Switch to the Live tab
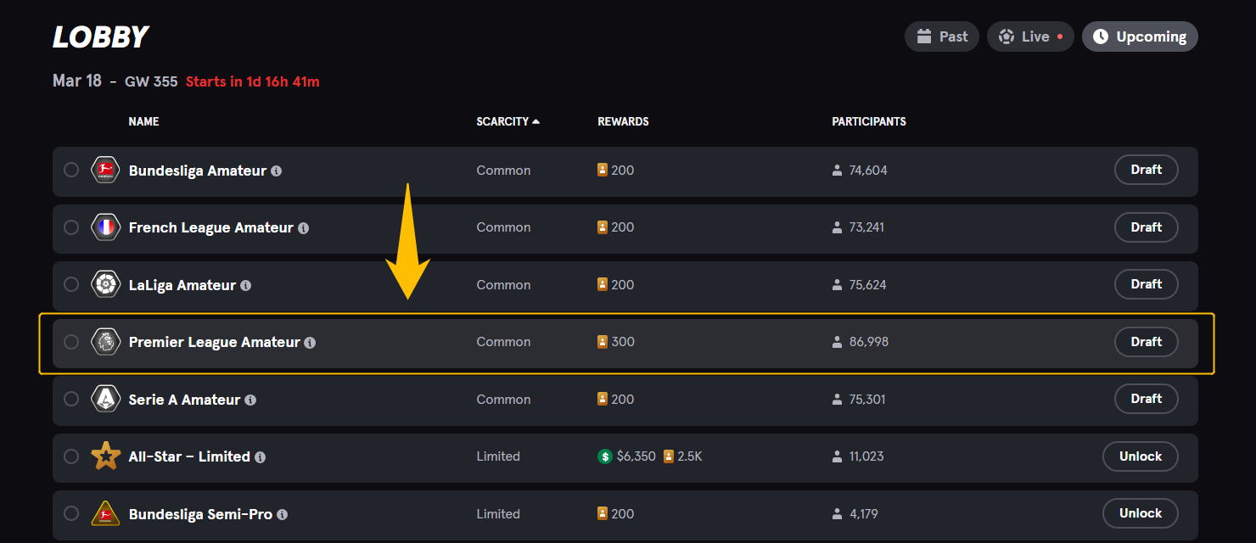Image resolution: width=1256 pixels, height=543 pixels. point(1030,36)
